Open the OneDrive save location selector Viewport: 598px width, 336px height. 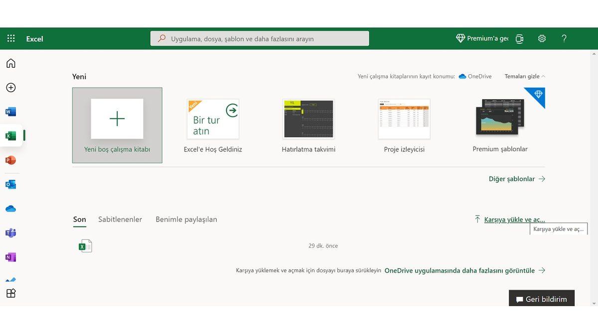[475, 76]
